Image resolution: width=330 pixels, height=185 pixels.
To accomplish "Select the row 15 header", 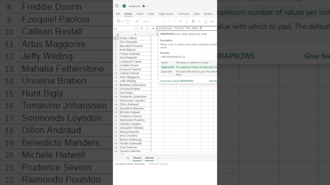I will point(116,93).
